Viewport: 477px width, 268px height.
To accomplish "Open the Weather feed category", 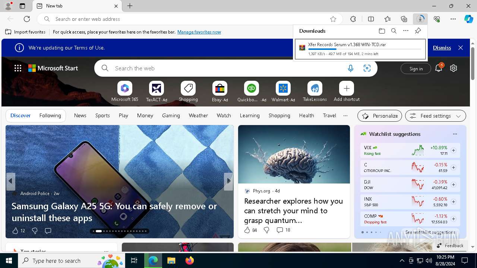I will (198, 115).
